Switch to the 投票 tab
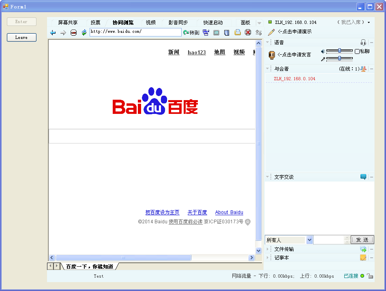This screenshot has height=291, width=386. (95, 23)
